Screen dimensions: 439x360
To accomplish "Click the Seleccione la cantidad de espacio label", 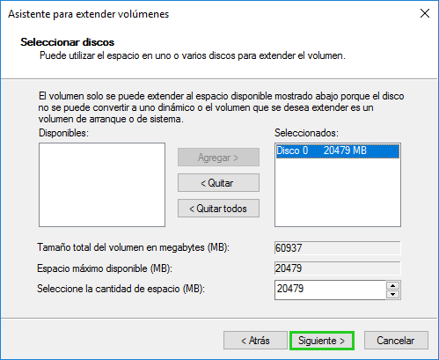I will pos(121,289).
